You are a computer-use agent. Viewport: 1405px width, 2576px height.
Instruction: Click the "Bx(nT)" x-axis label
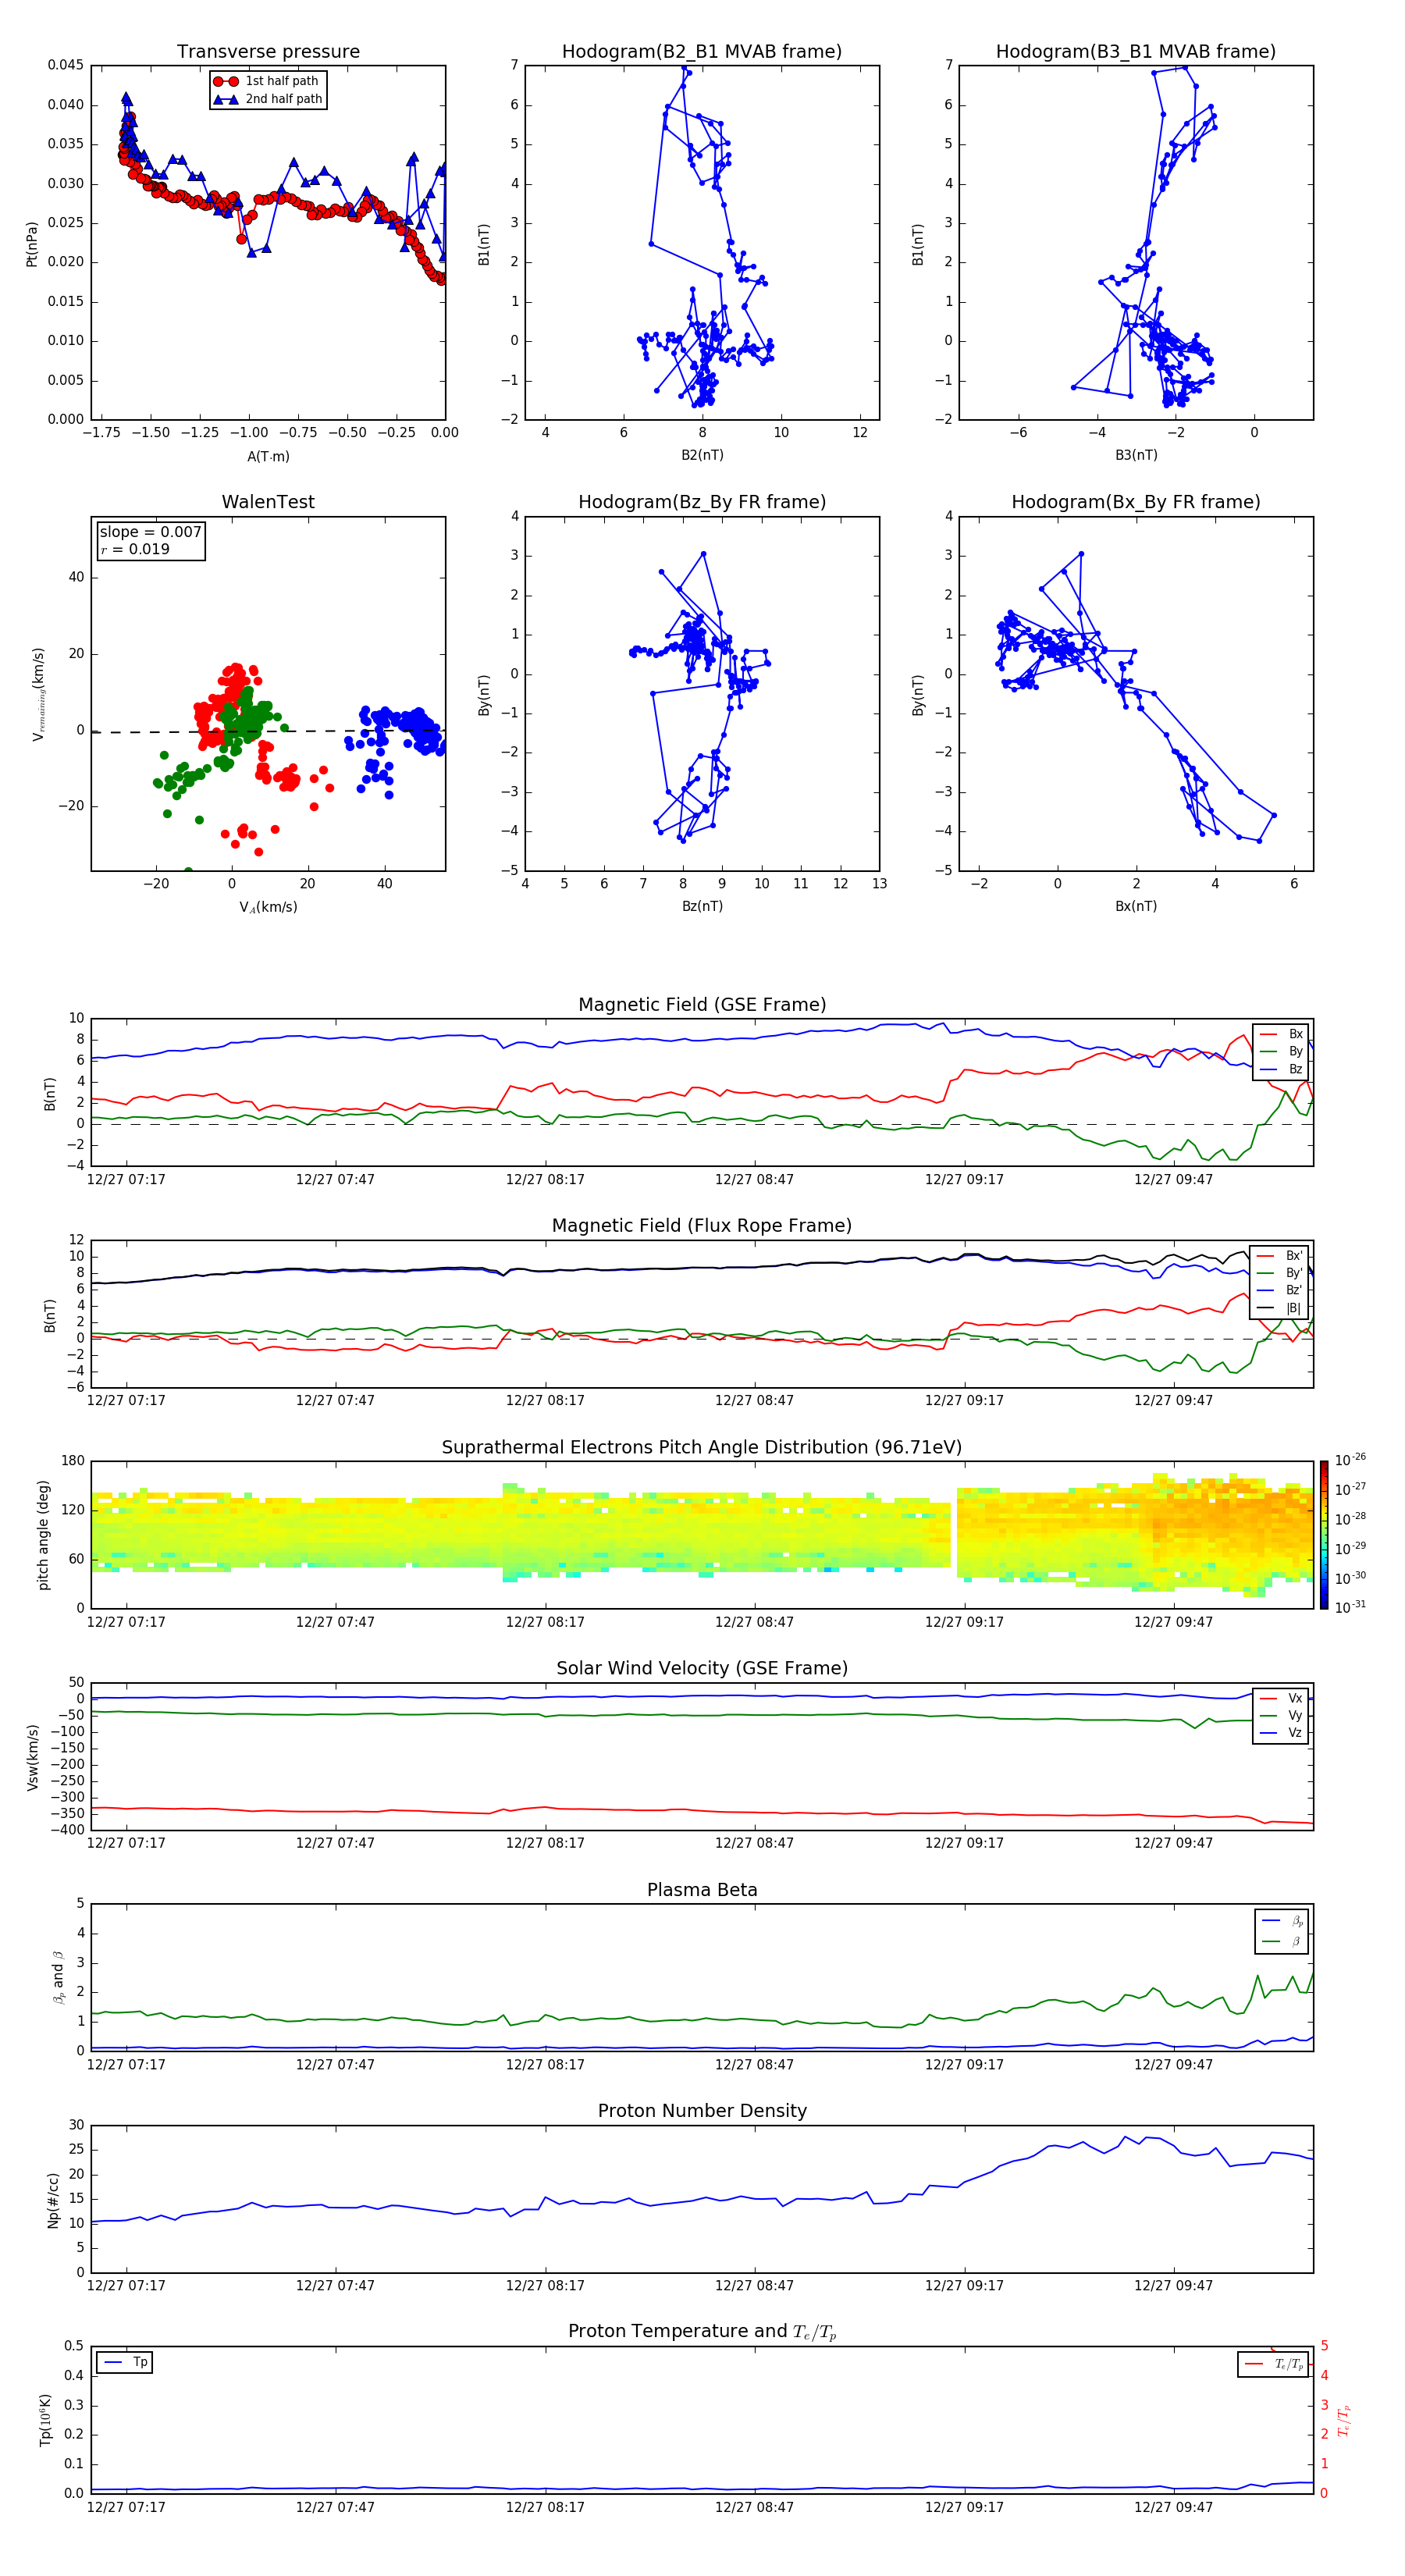coord(1136,906)
